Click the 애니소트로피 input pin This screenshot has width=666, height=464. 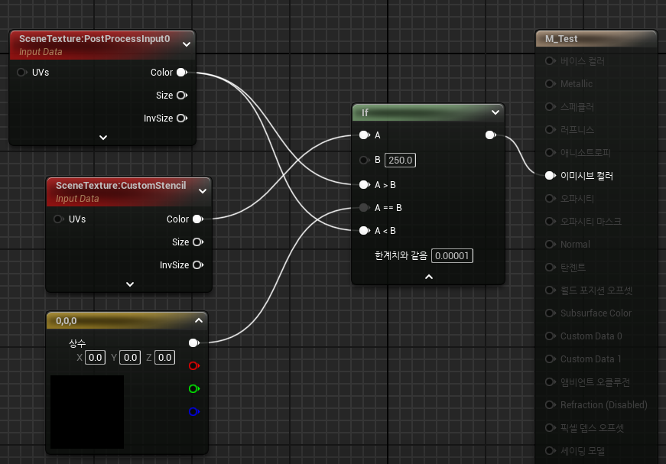[551, 152]
